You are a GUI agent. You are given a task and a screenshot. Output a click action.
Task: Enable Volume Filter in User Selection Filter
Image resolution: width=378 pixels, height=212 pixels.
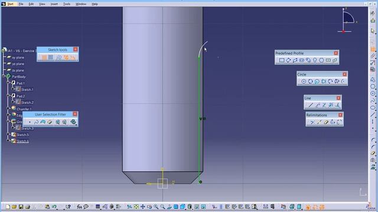(x=50, y=122)
